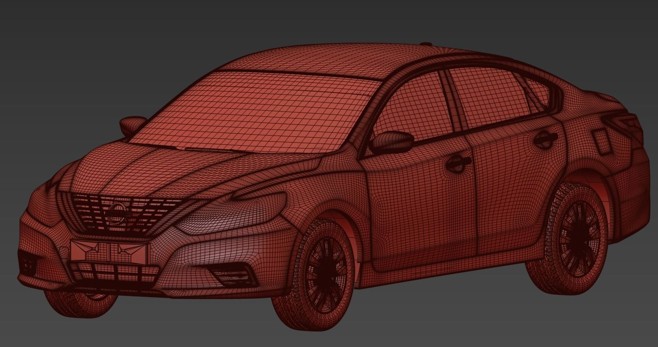Viewport: 658px width, 347px height.
Task: Select the hood panel of the car
Action: click(x=178, y=173)
